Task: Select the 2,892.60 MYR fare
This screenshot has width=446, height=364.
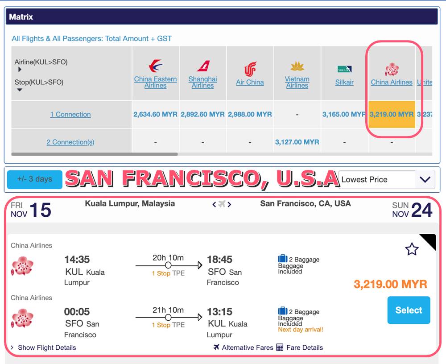Action: pos(202,114)
